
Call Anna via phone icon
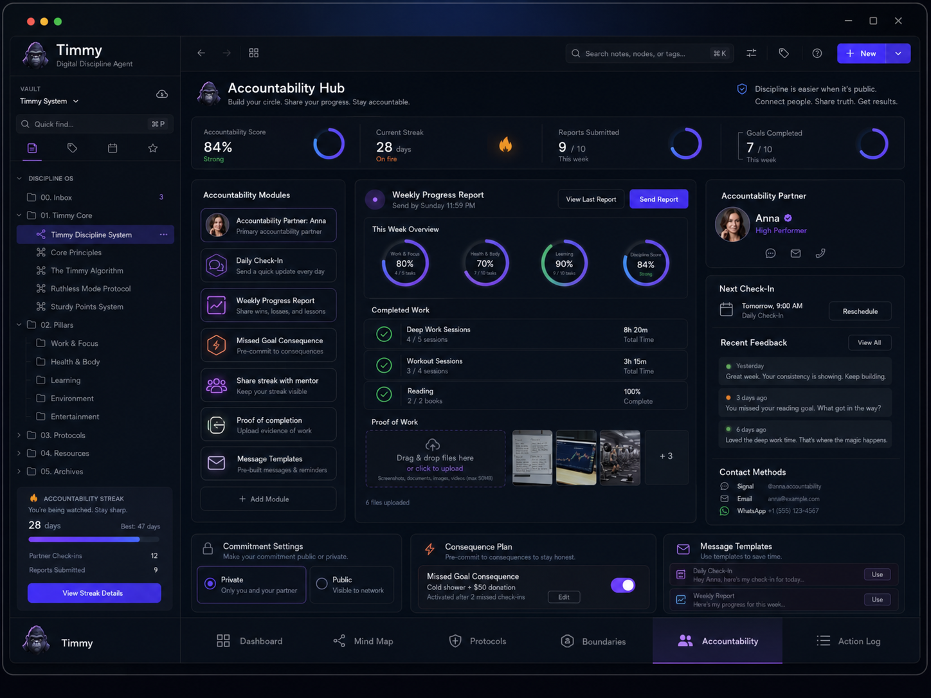(820, 253)
